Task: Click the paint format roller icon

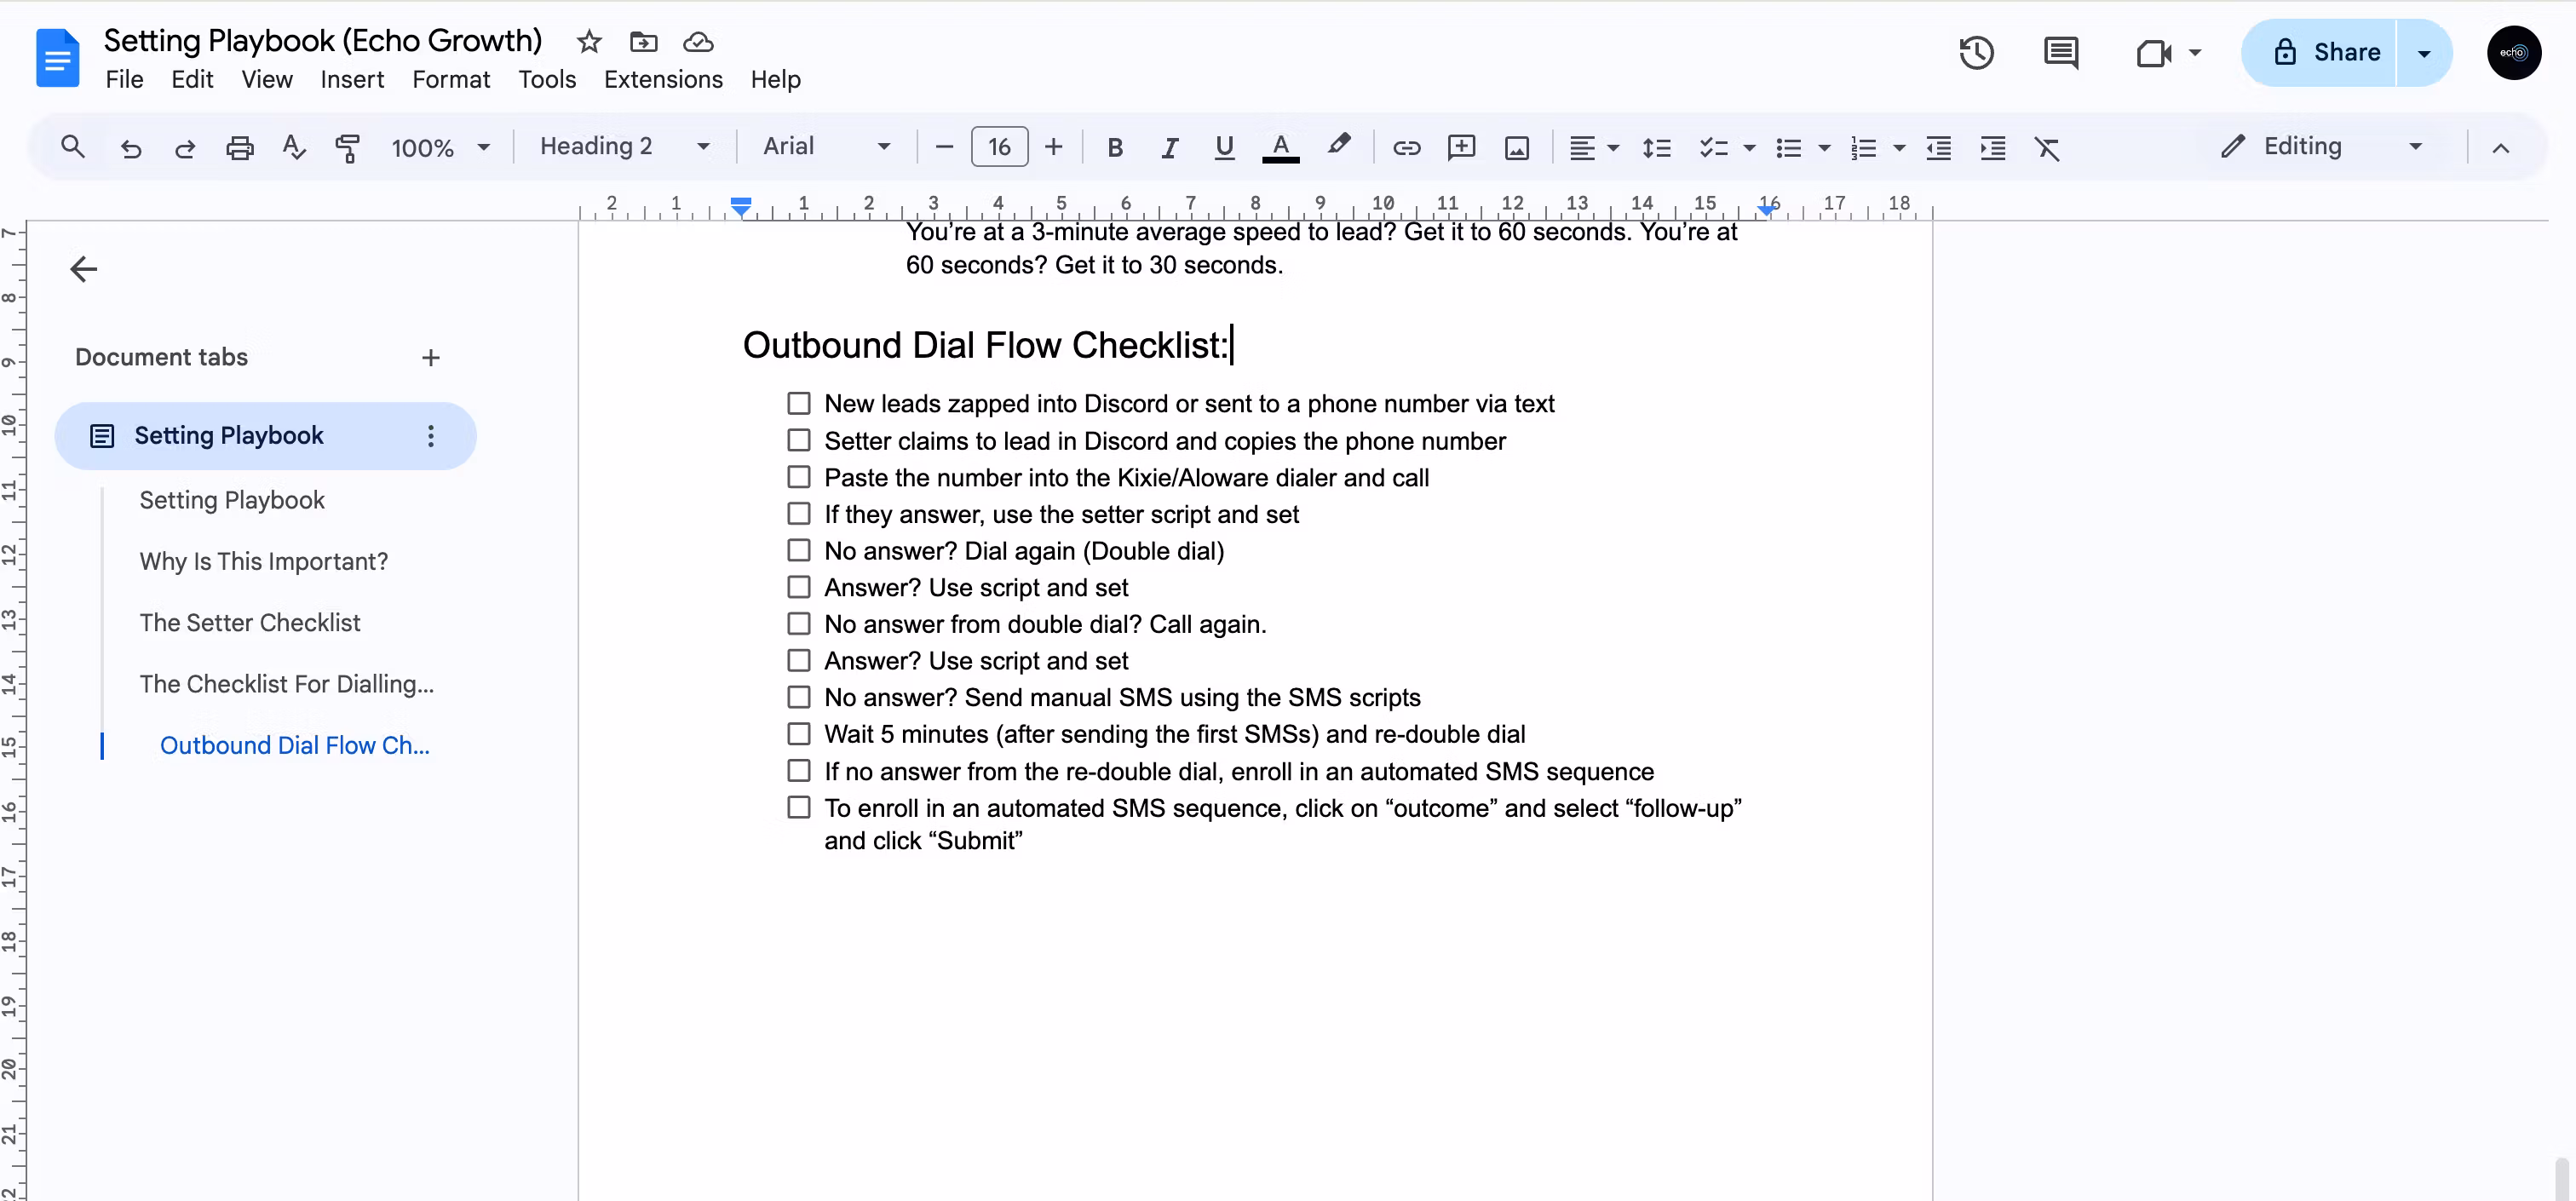Action: 347,148
